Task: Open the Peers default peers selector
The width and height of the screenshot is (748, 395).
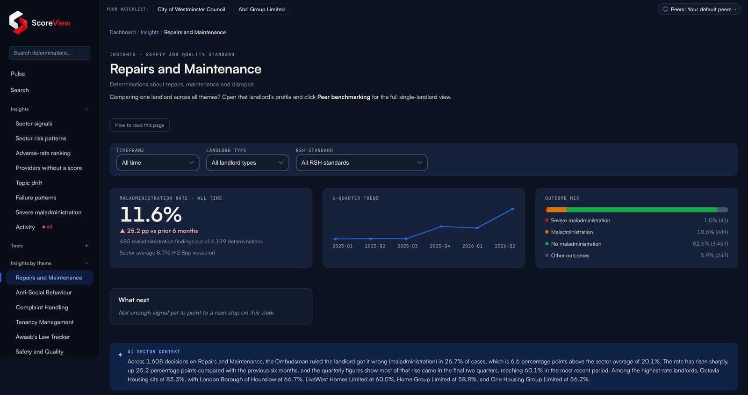Action: [x=699, y=9]
